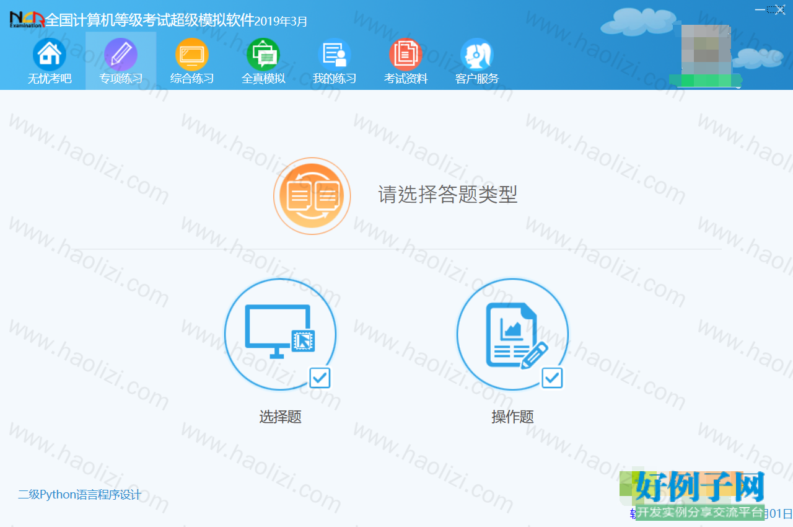Launch the 全真模拟 chat-screen icon
Viewport: 793px width, 527px height.
(x=263, y=55)
